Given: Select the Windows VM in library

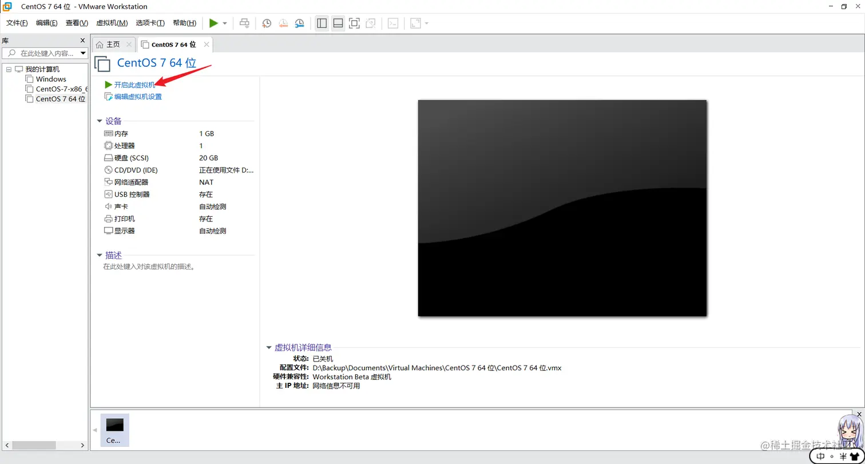Looking at the screenshot, I should (x=51, y=79).
